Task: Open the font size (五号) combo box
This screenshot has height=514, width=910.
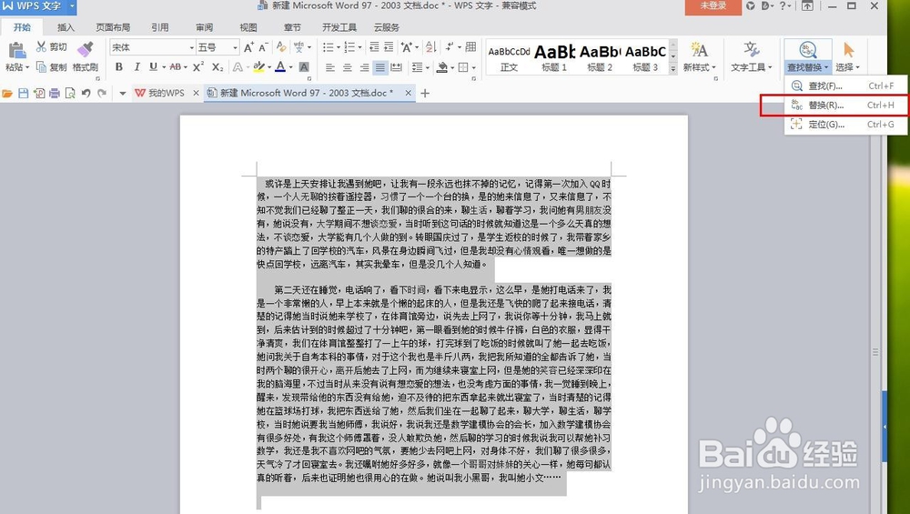Action: tap(217, 47)
